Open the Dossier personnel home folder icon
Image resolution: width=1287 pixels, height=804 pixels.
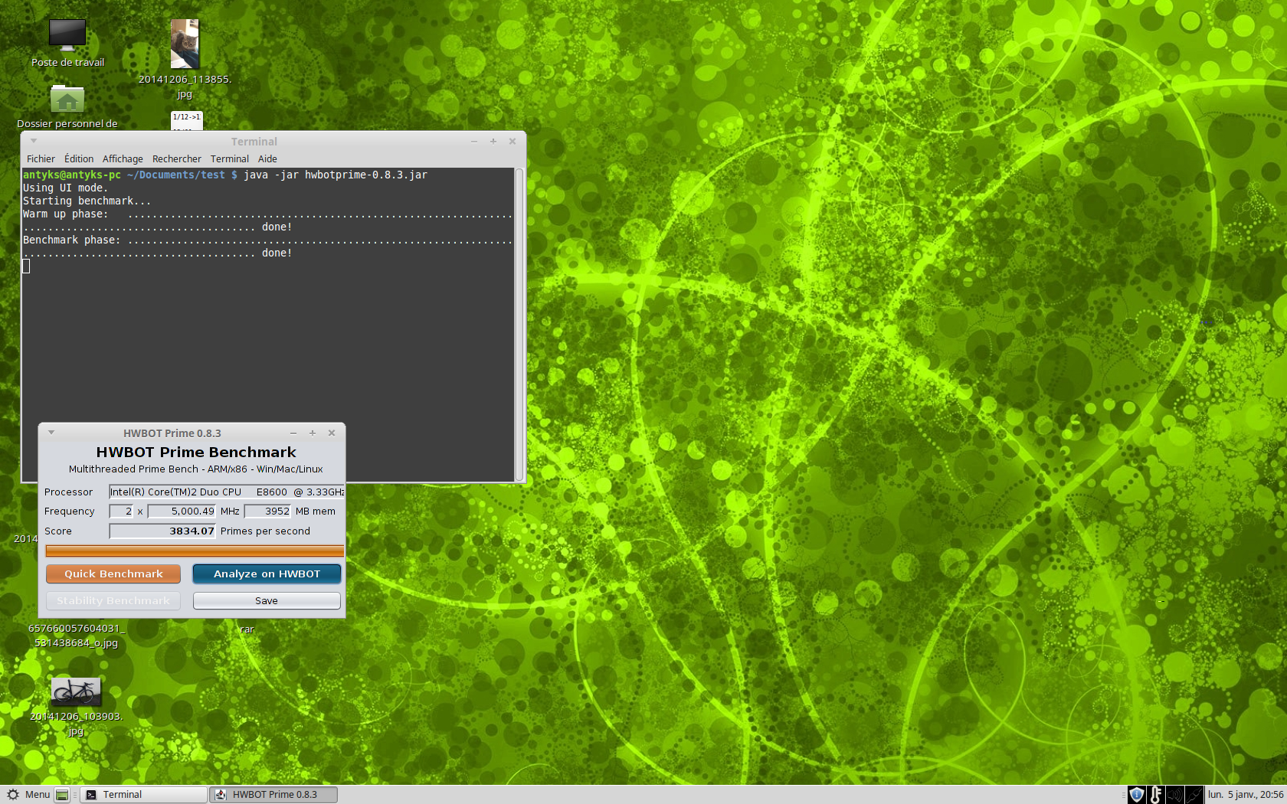pyautogui.click(x=67, y=100)
